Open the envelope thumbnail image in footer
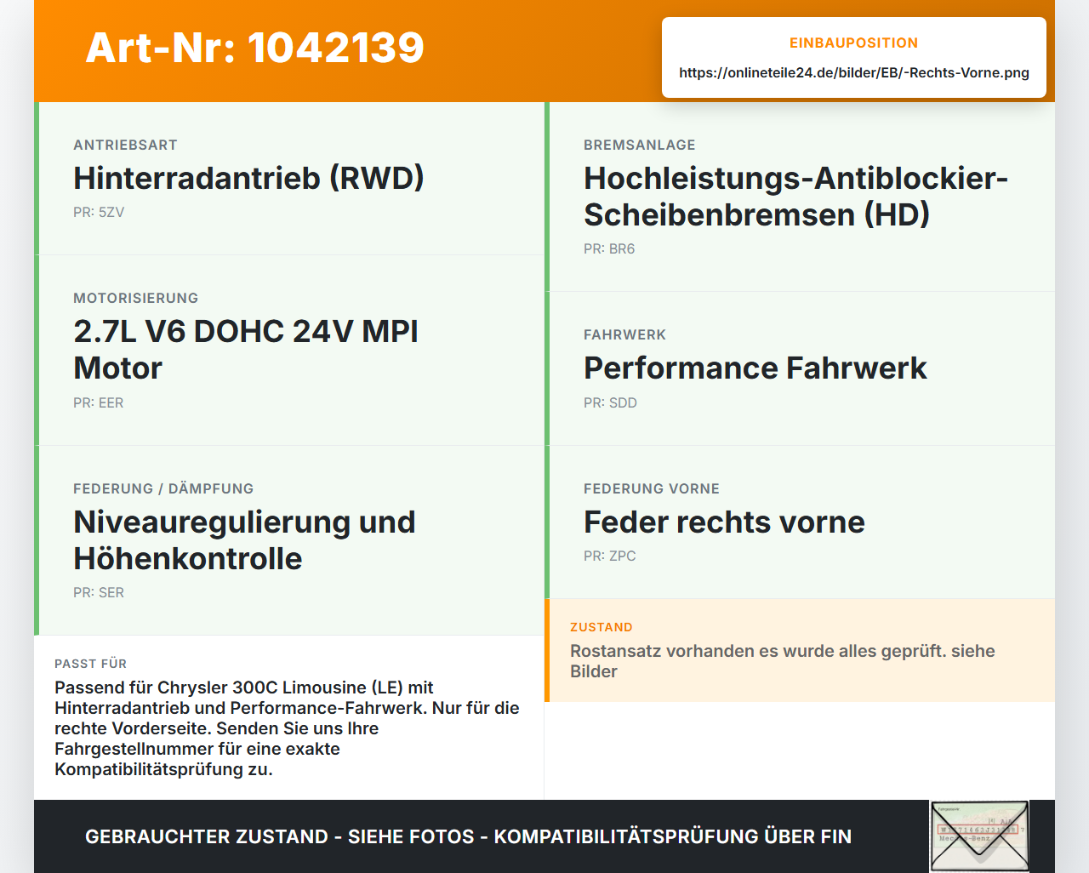 979,836
